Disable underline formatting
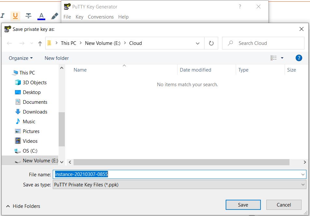The width and height of the screenshot is (310, 216). click(15, 15)
